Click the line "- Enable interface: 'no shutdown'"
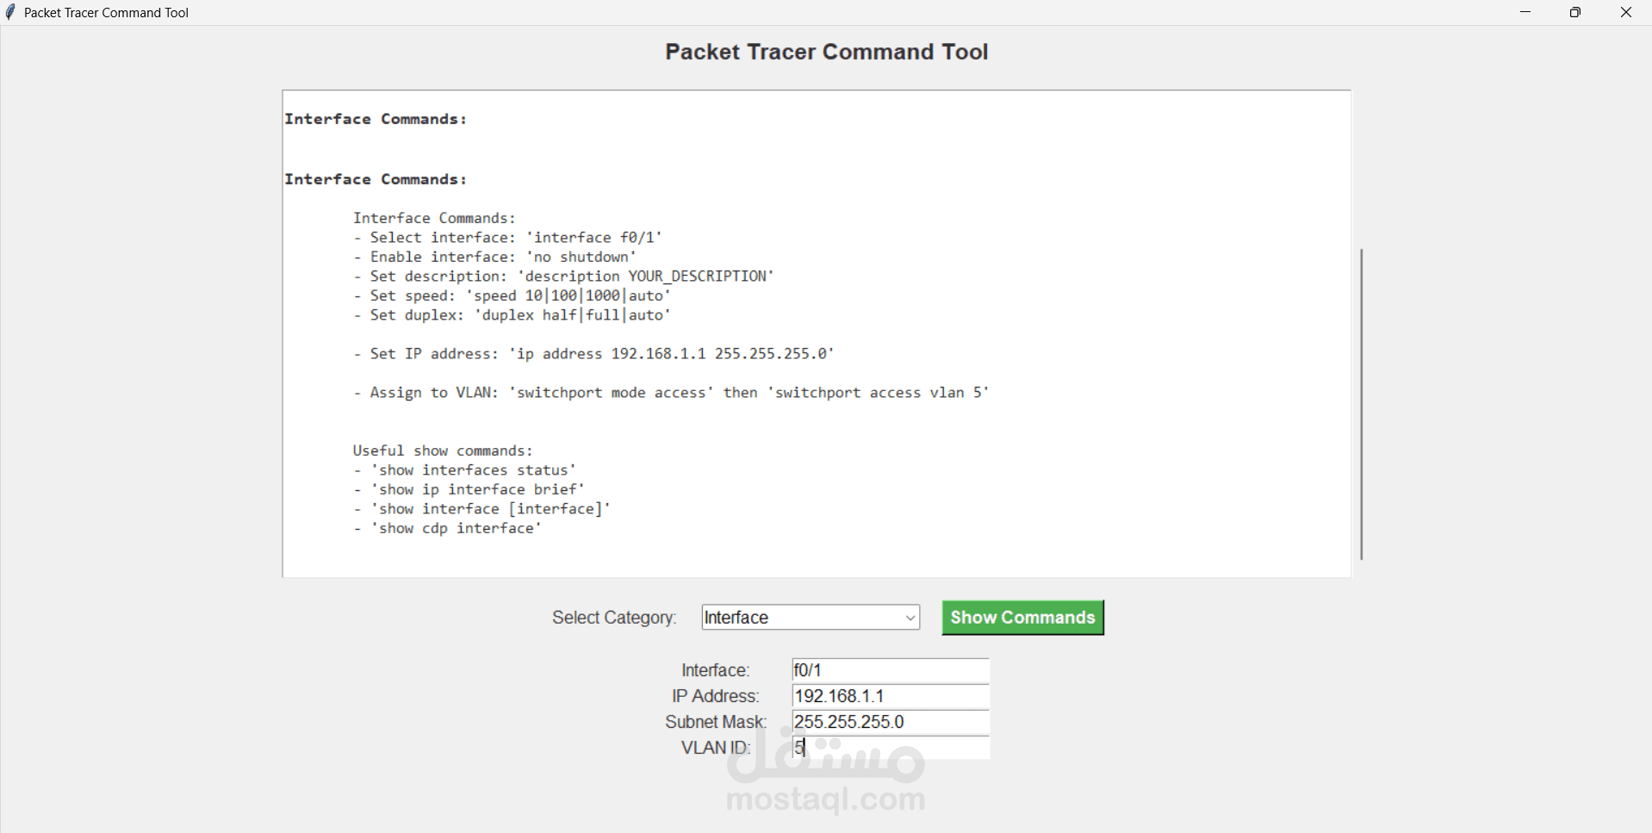 pyautogui.click(x=494, y=257)
